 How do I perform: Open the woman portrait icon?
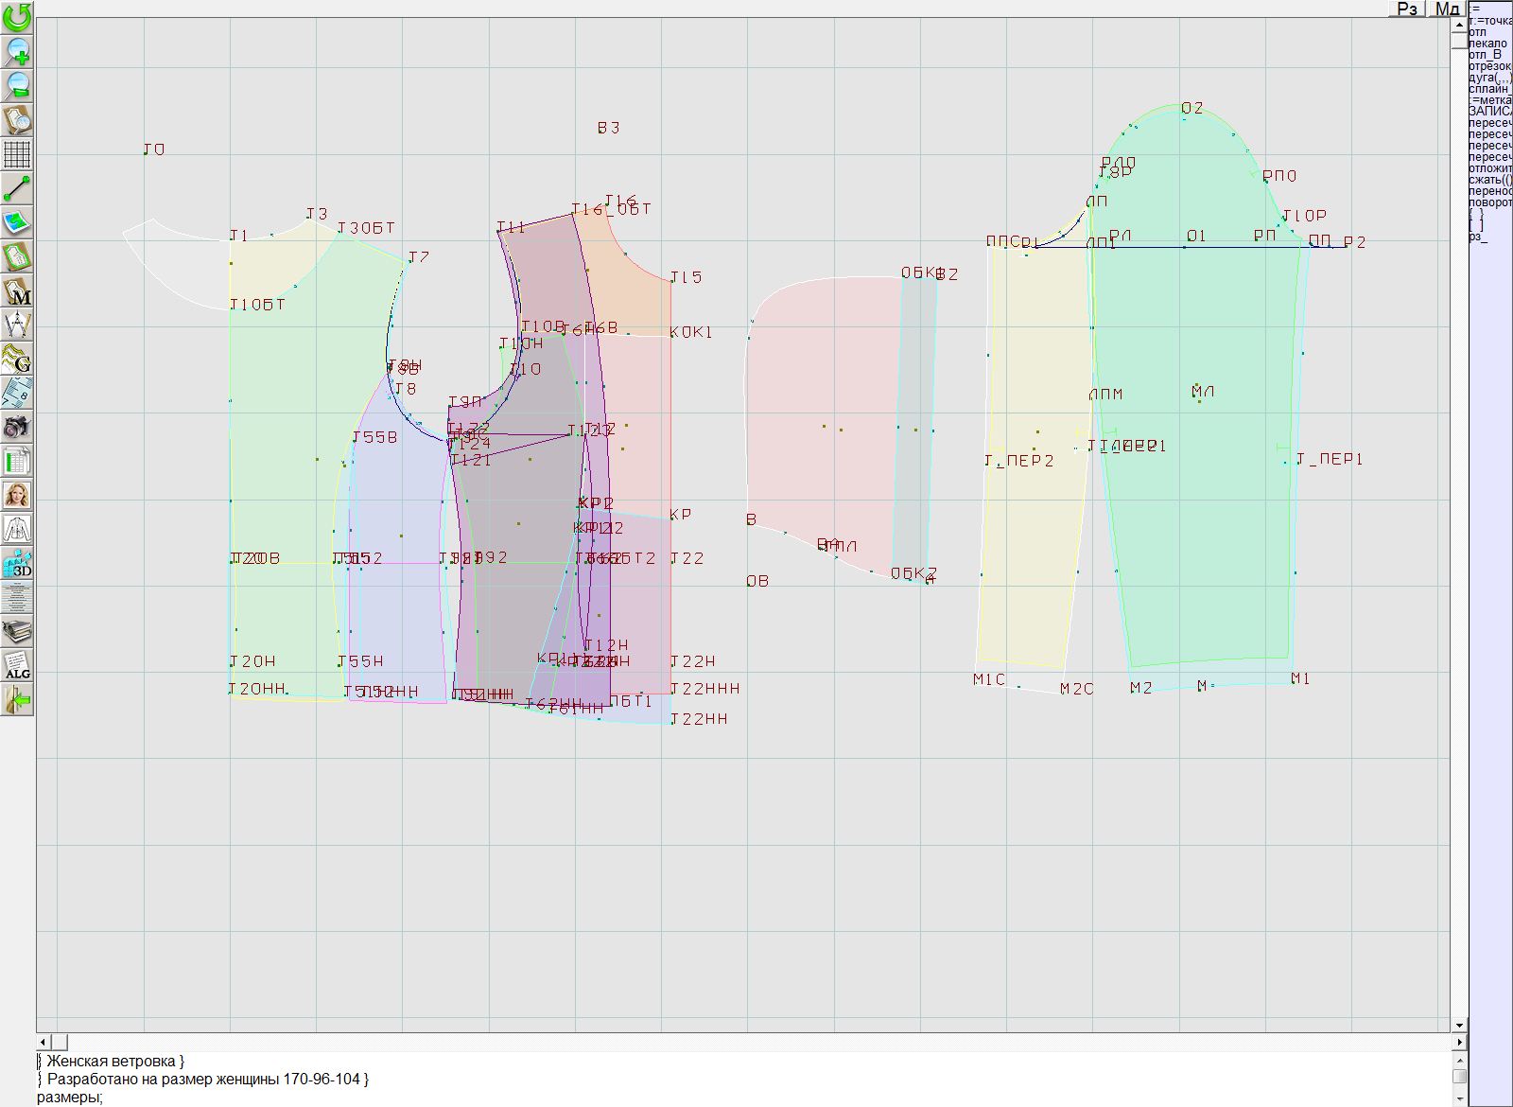17,495
